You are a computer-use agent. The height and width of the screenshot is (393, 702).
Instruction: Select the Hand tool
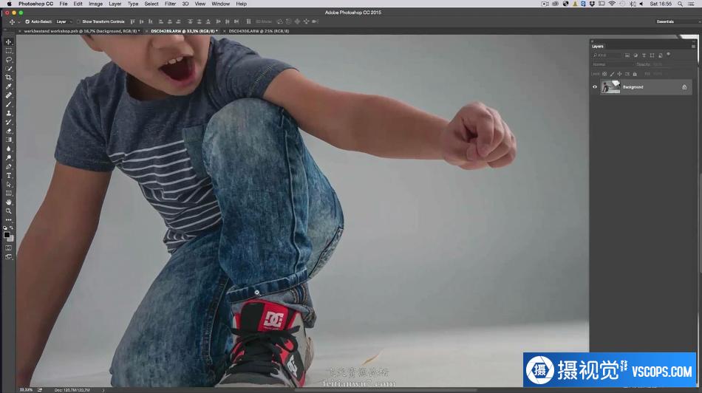(9, 202)
